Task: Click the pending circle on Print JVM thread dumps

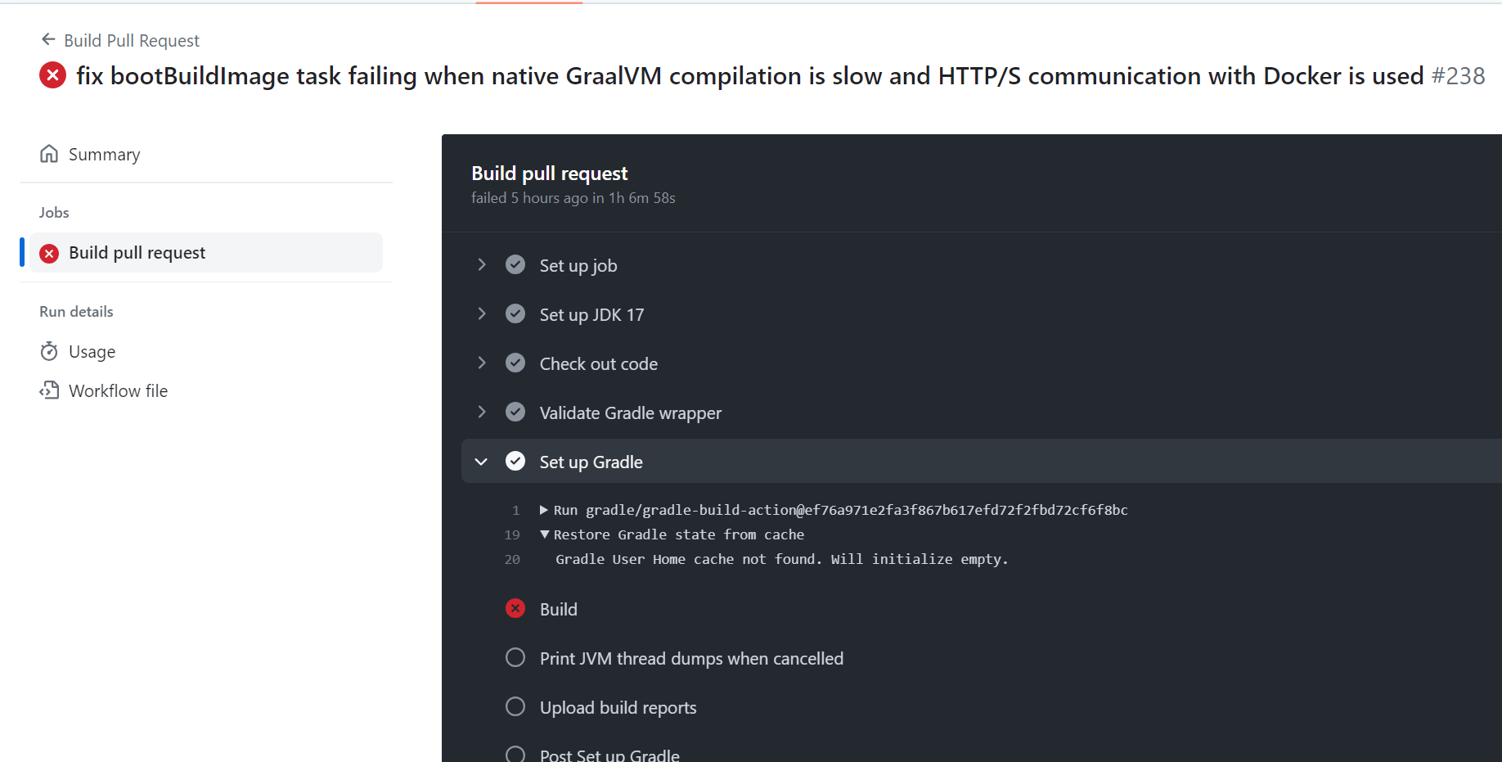Action: (x=515, y=657)
